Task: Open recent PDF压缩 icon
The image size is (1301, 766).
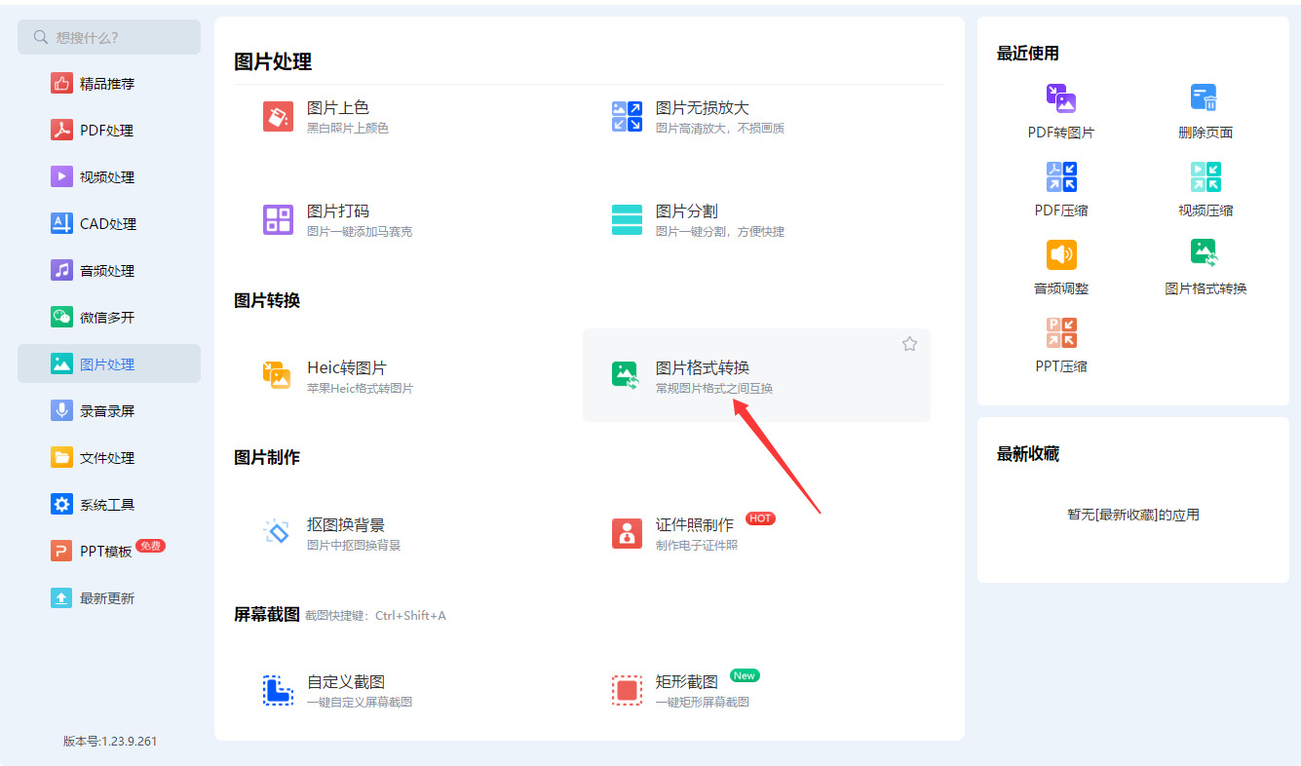Action: (1061, 176)
